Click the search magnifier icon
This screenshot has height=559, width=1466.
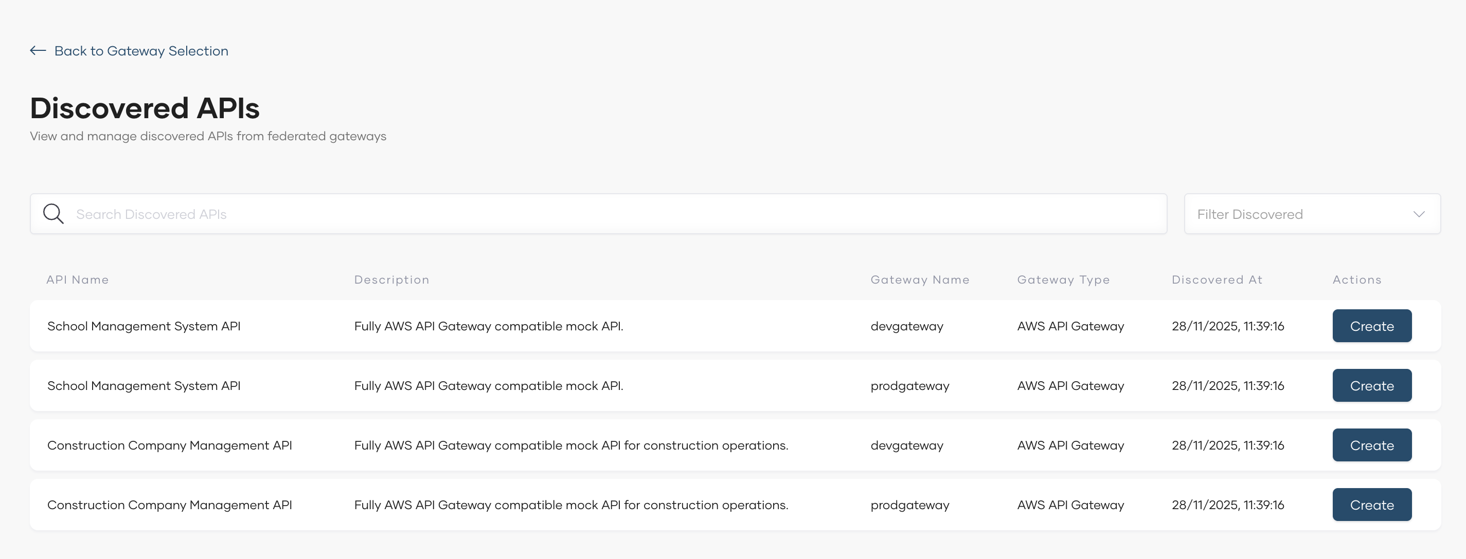pyautogui.click(x=53, y=213)
